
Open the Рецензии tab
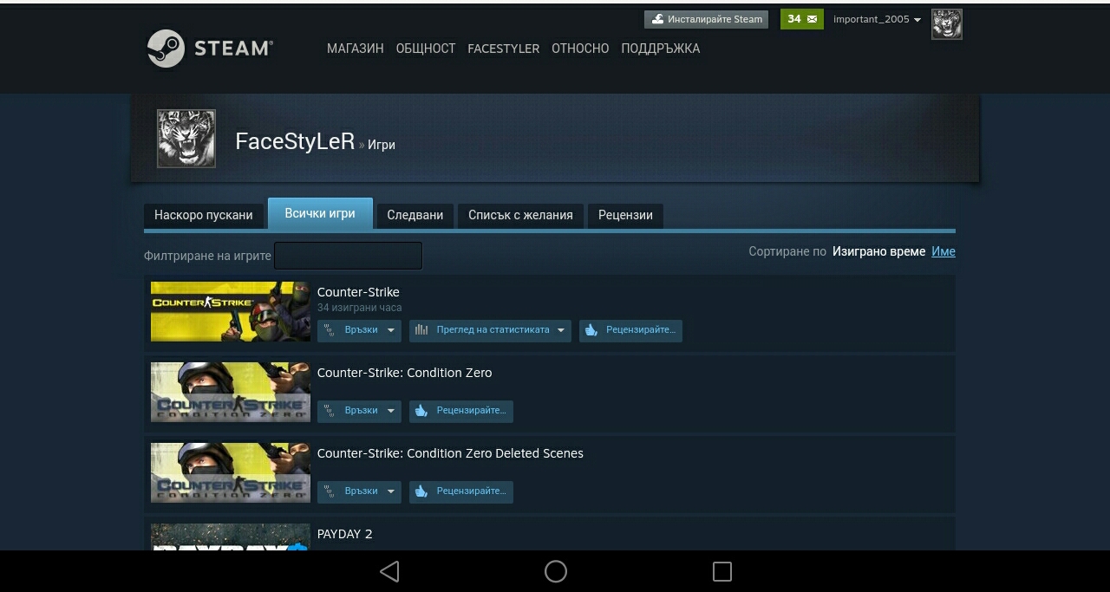pos(625,215)
